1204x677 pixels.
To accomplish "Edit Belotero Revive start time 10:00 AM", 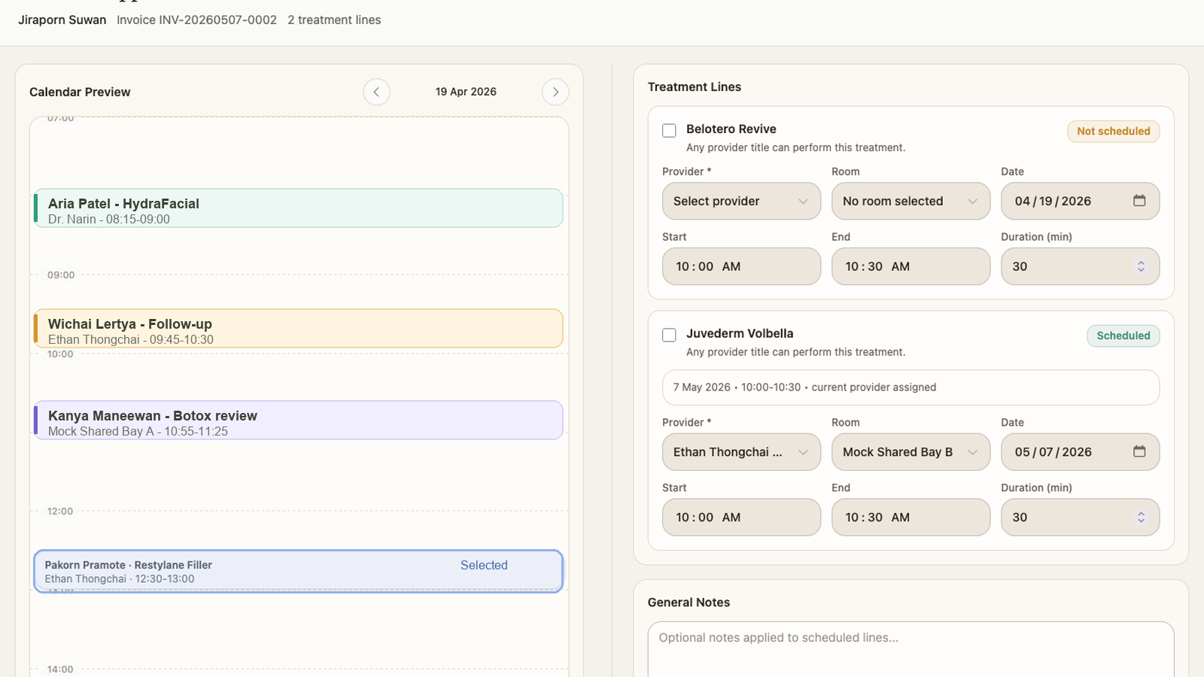I will point(741,266).
